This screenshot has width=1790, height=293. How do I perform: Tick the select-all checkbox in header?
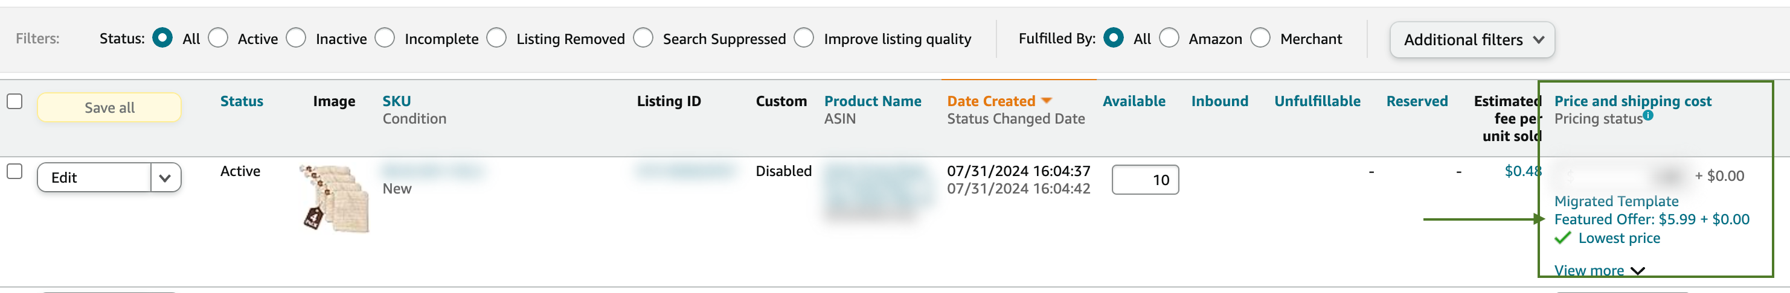[x=14, y=101]
